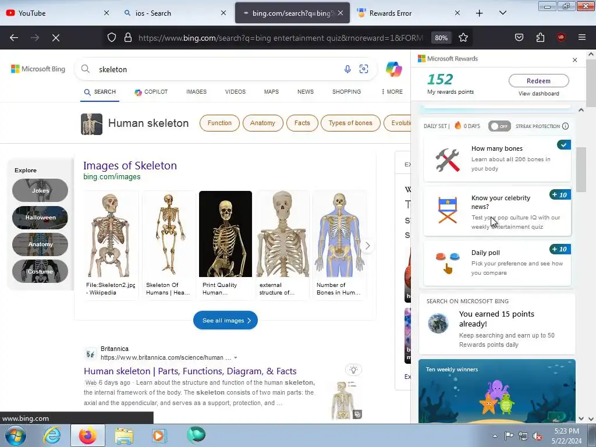Viewport: 596px width, 447px height.
Task: Open Bing visual search camera icon
Action: [364, 69]
